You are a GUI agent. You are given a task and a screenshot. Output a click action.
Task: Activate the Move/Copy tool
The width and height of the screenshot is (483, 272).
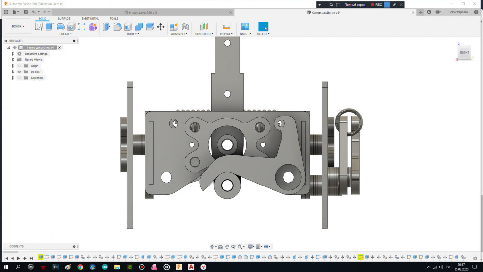coord(161,27)
